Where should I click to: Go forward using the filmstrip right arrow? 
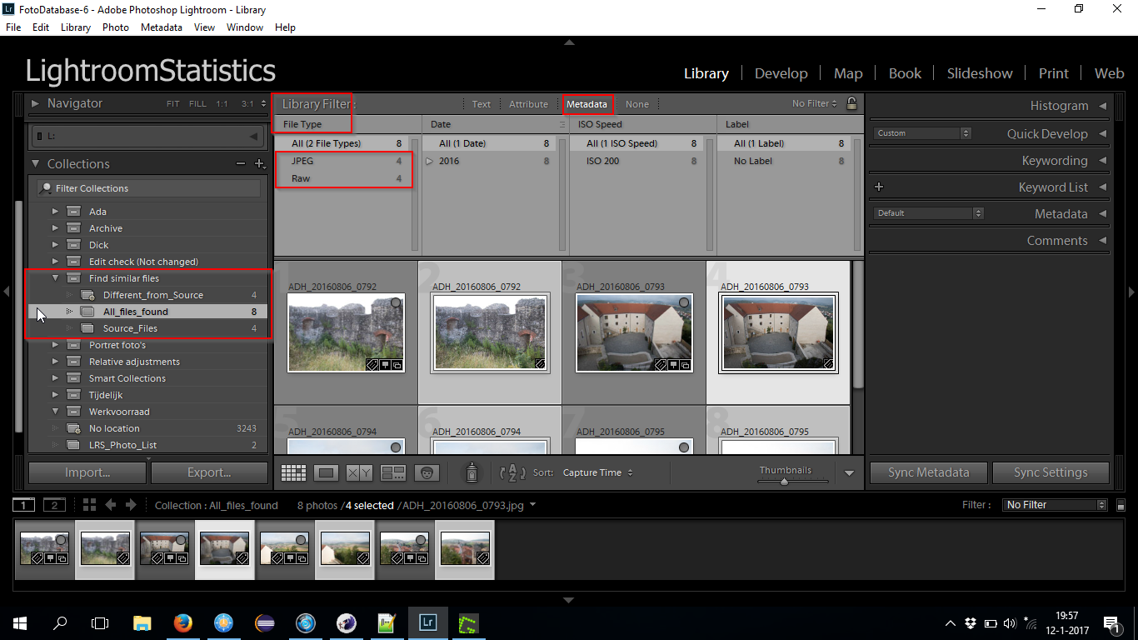(x=132, y=505)
